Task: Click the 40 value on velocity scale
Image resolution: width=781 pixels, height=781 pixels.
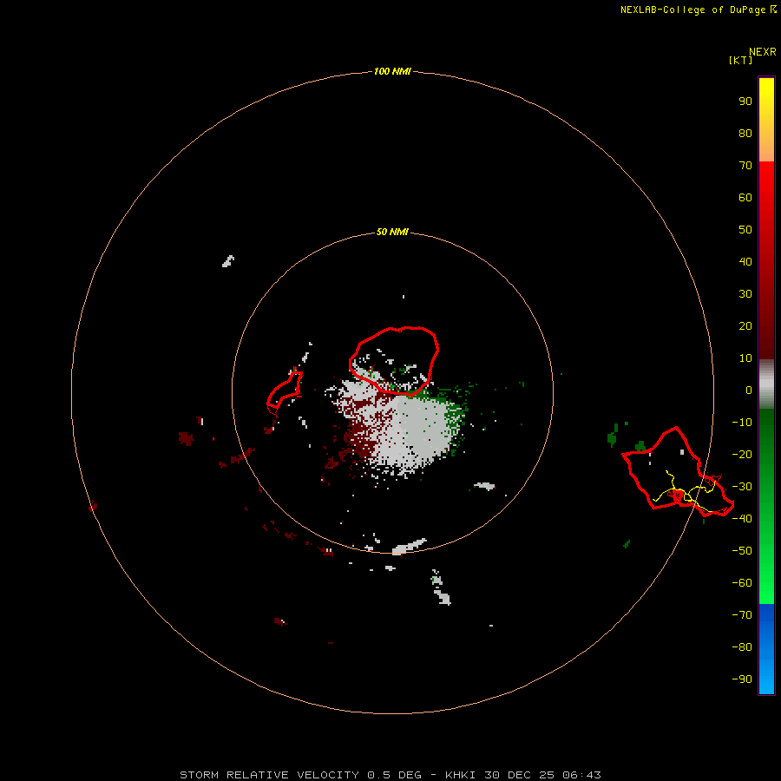Action: click(x=745, y=261)
